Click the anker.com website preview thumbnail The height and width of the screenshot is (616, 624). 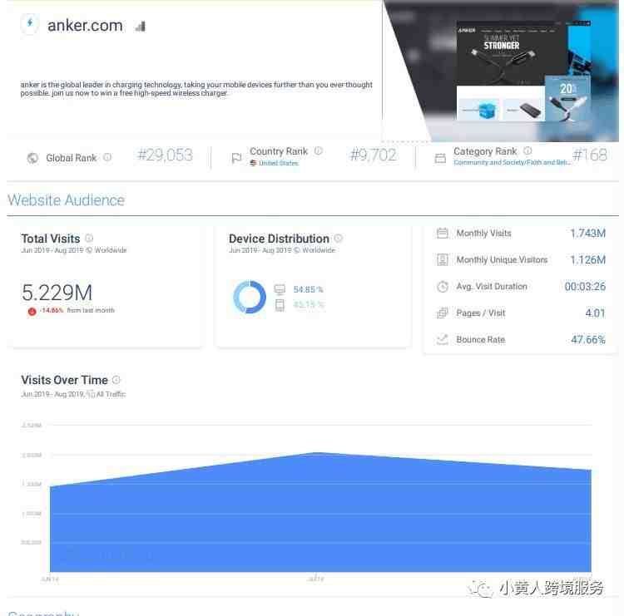pos(523,71)
